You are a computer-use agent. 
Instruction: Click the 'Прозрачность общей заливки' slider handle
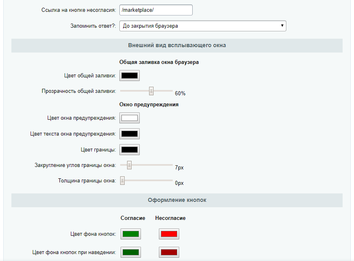tap(151, 91)
